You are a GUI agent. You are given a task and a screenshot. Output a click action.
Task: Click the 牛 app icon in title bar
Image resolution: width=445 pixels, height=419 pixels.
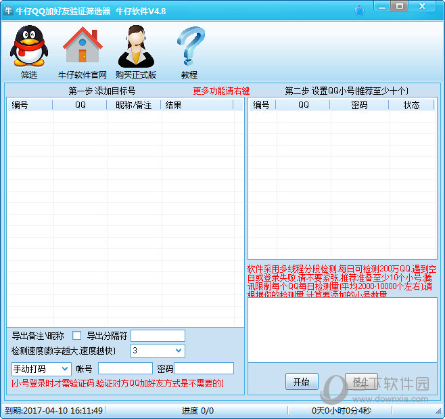(x=8, y=11)
